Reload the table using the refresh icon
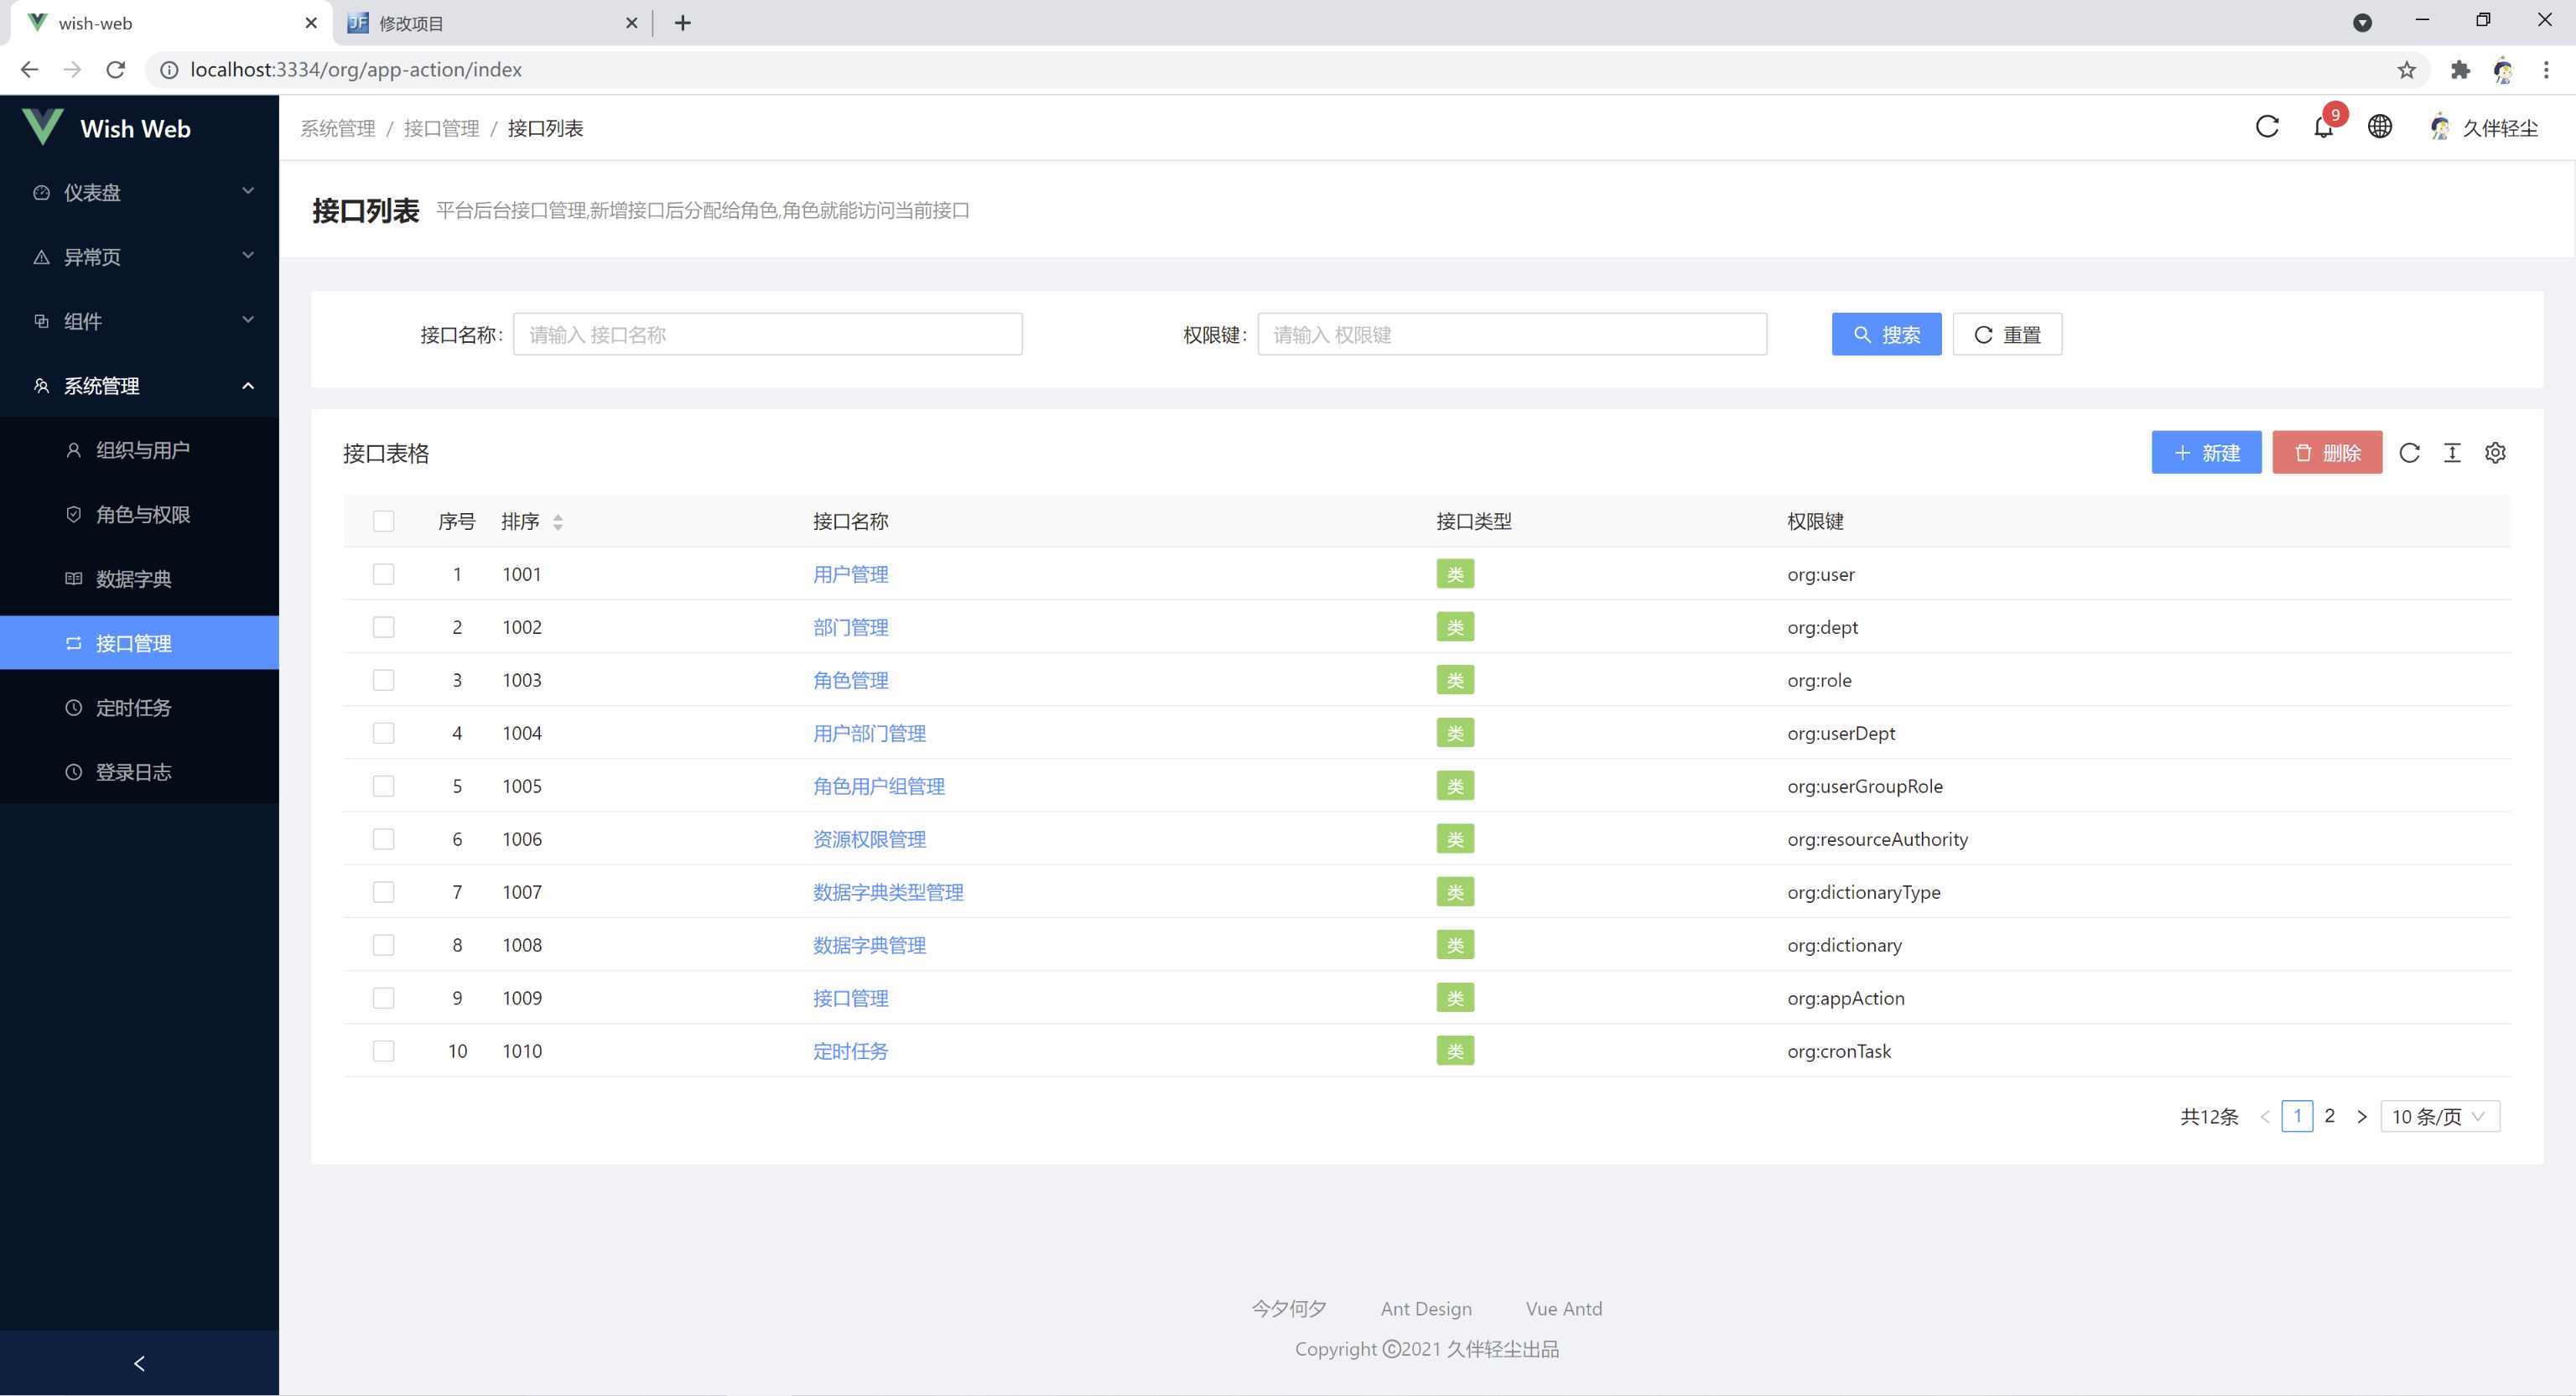Image resolution: width=2576 pixels, height=1396 pixels. pyautogui.click(x=2410, y=453)
